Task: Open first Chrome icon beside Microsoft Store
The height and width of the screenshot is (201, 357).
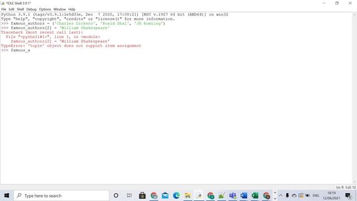Action: coord(154,195)
